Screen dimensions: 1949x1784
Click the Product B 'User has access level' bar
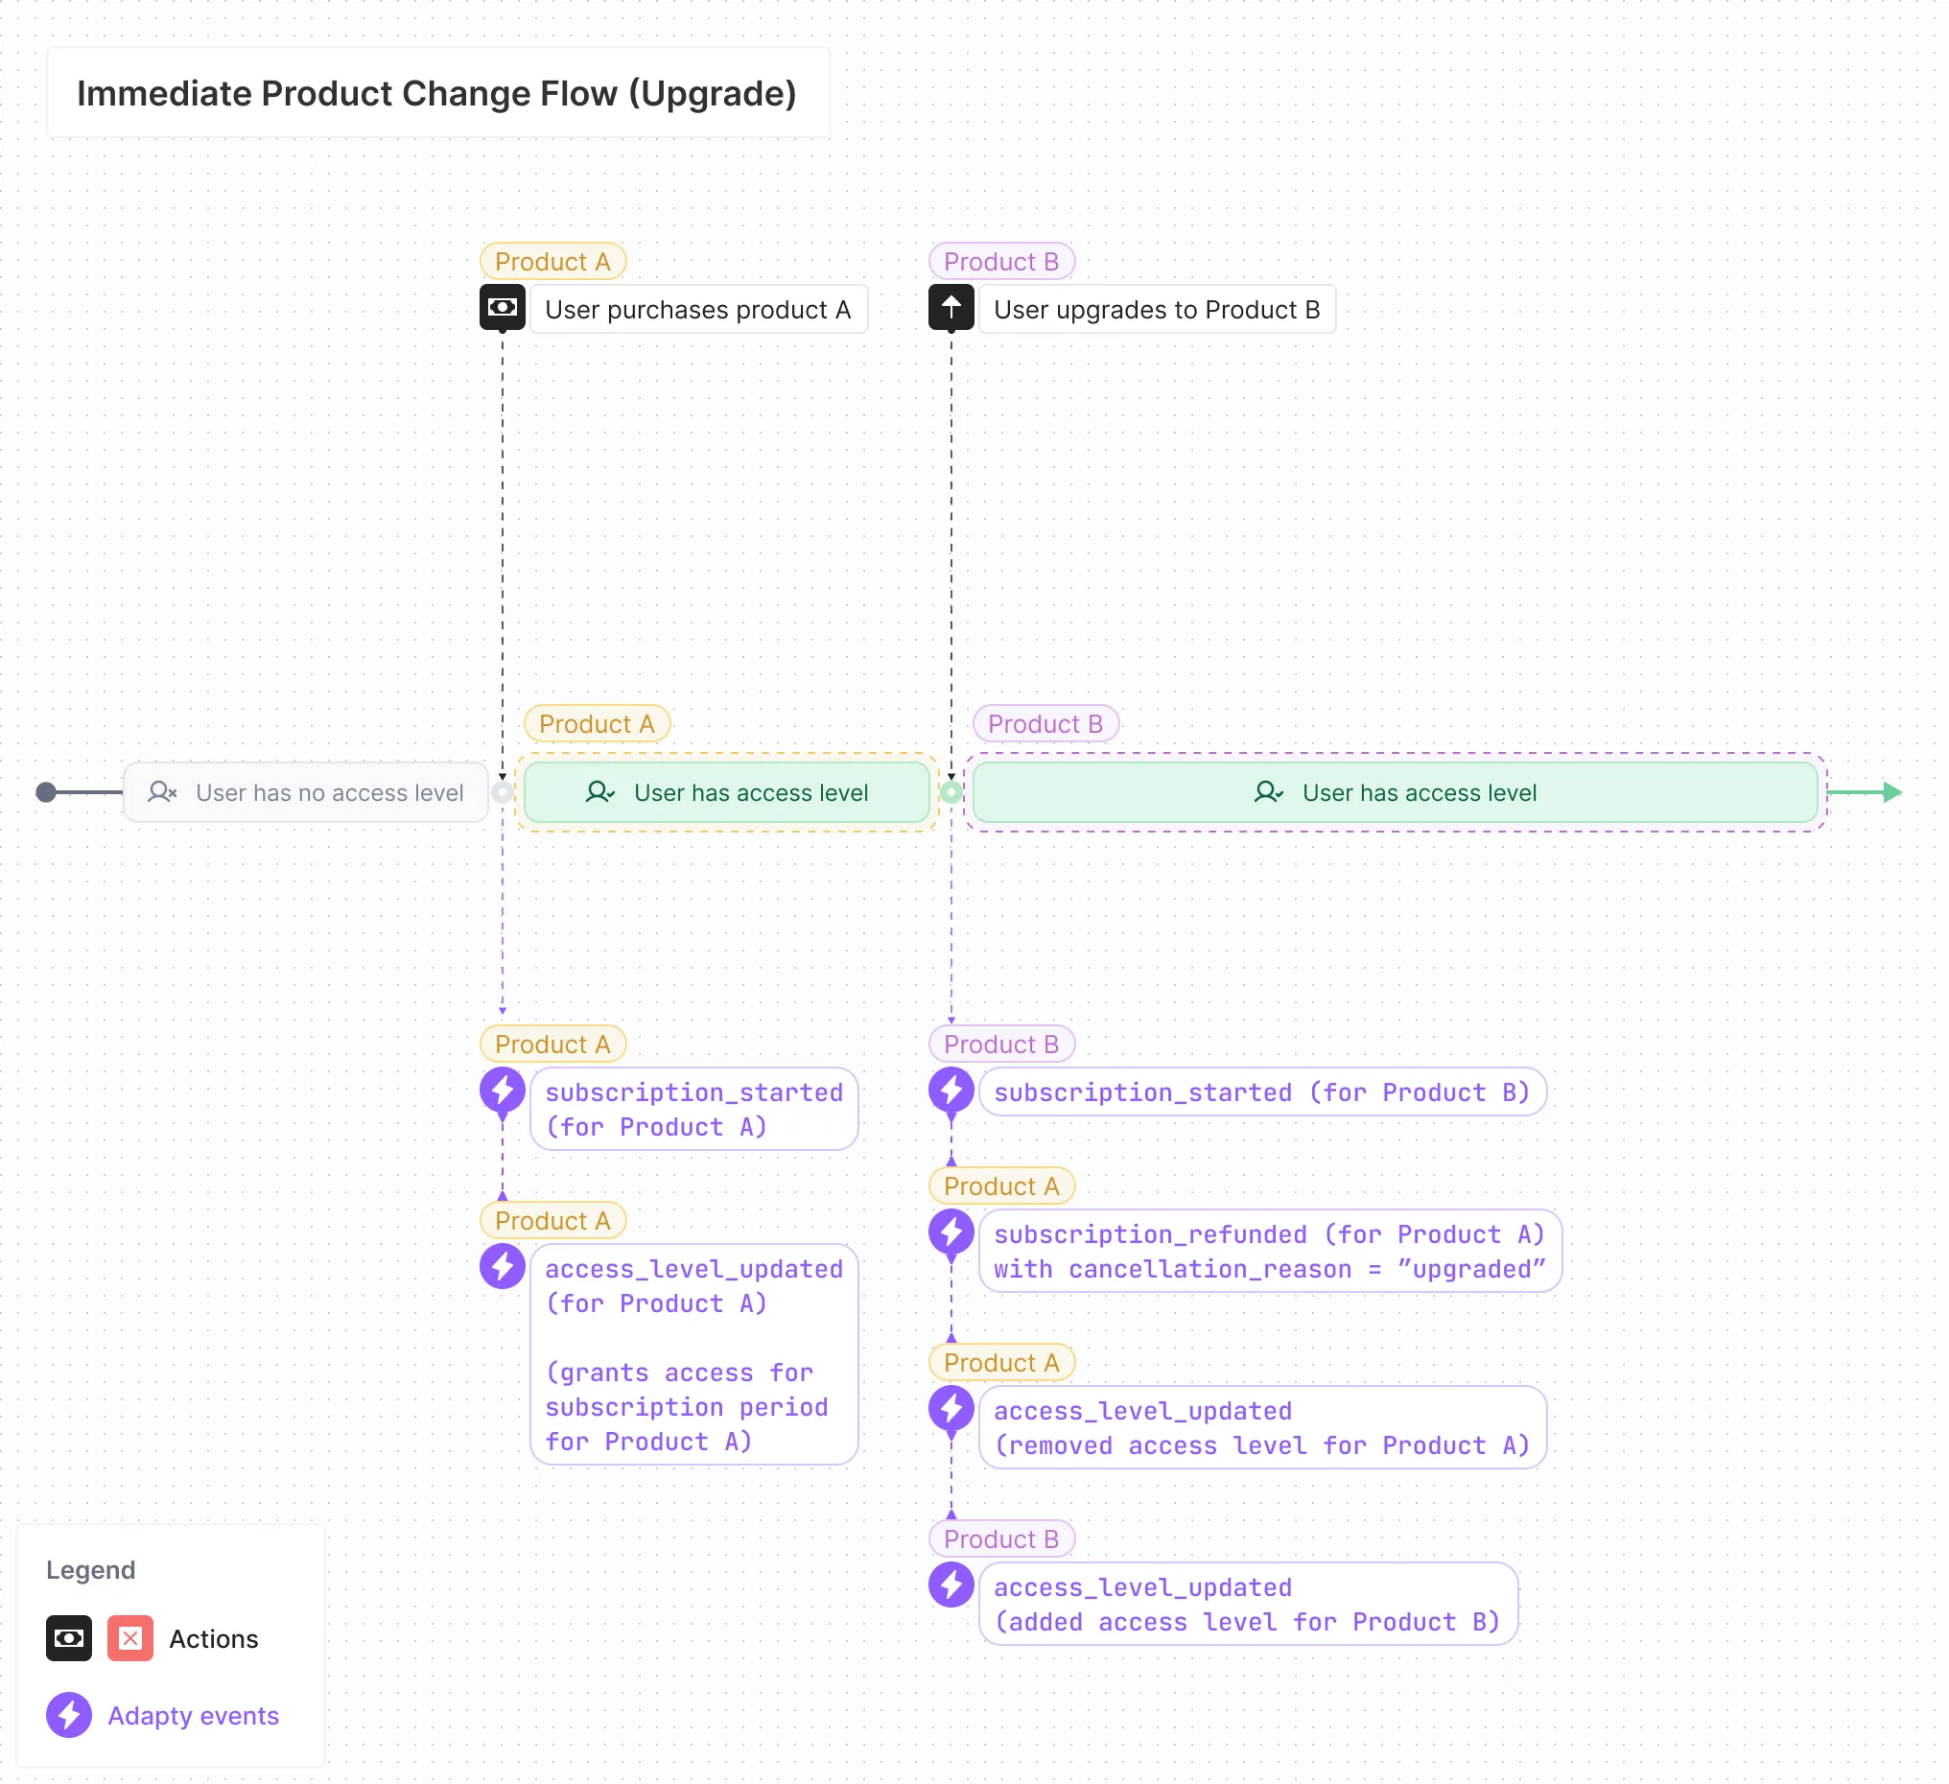coord(1396,794)
